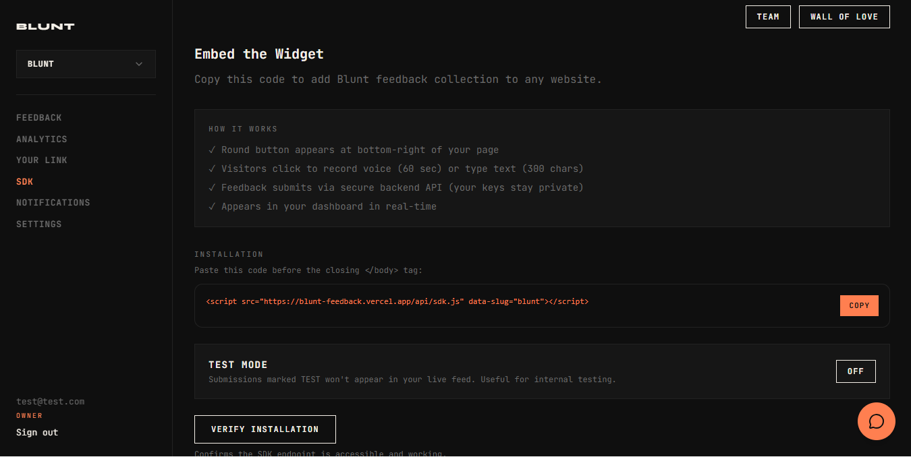Open Your Link page
This screenshot has height=457, width=911.
(x=42, y=160)
